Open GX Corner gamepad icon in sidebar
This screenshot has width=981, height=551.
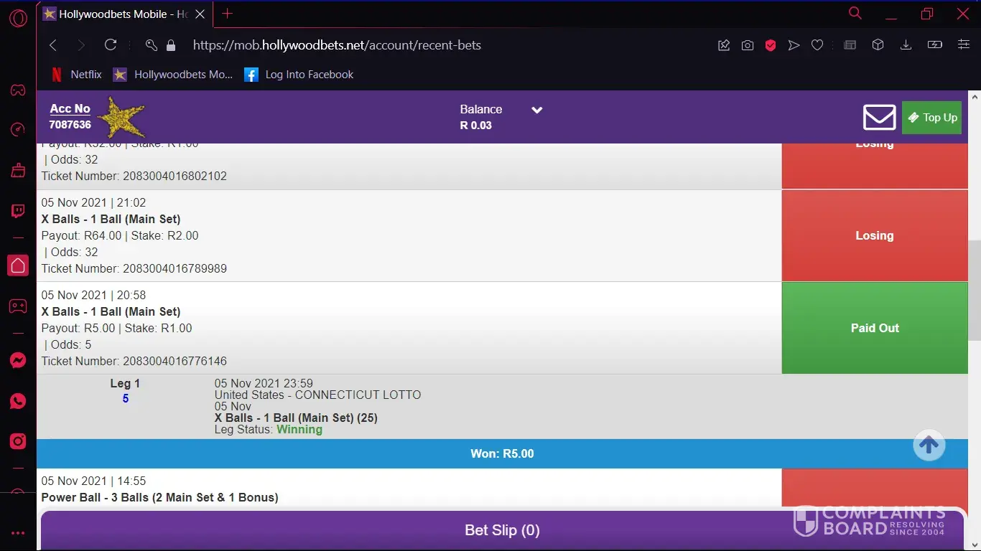pyautogui.click(x=18, y=90)
